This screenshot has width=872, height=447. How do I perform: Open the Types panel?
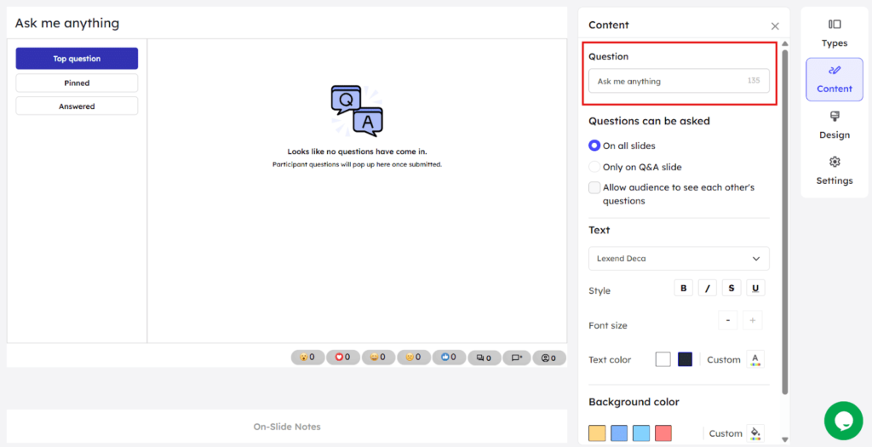[835, 33]
